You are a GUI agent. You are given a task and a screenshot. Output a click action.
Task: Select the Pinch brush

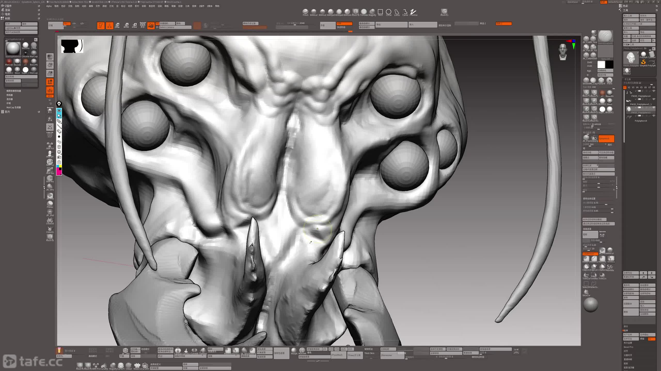(305, 12)
